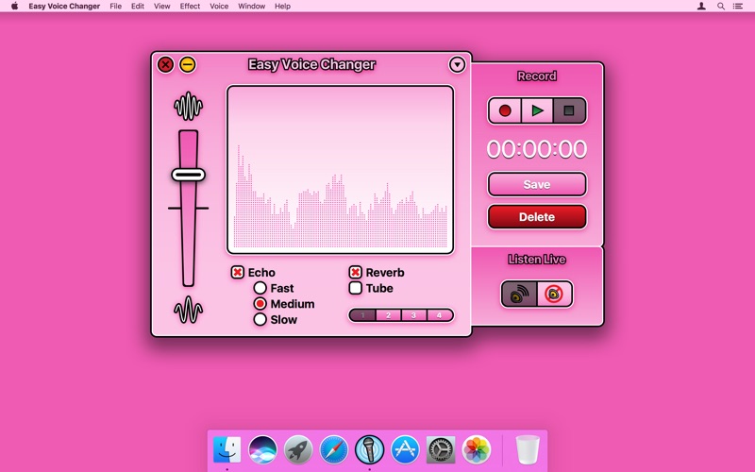
Task: Disable the Reverb checkbox
Action: point(356,273)
